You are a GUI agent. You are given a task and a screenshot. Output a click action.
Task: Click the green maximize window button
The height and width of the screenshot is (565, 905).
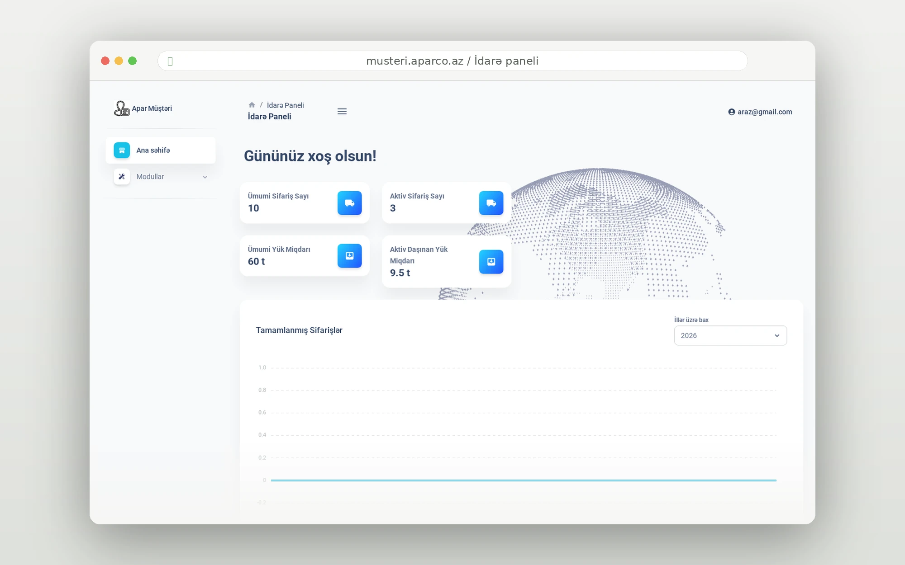click(133, 61)
